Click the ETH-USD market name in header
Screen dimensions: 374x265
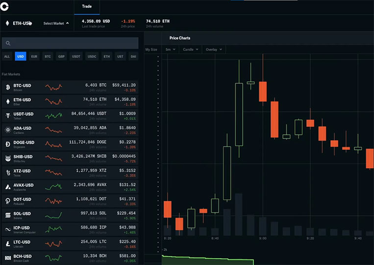click(22, 23)
